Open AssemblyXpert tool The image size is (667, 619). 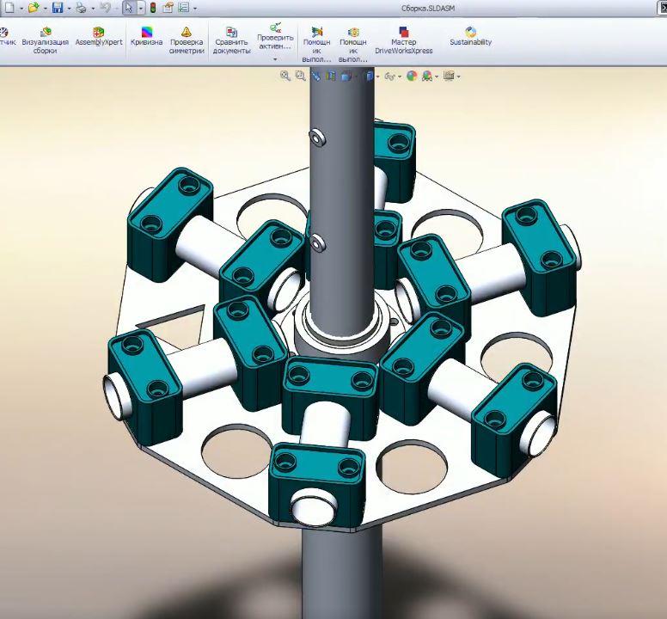click(x=98, y=36)
